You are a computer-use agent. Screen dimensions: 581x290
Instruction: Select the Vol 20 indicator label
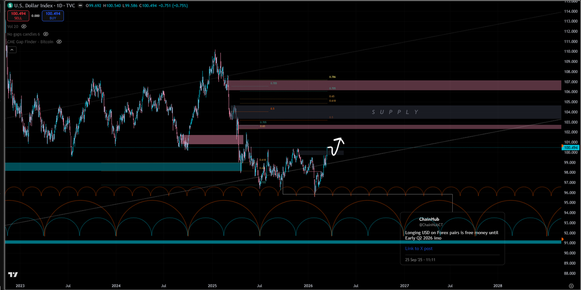pos(14,27)
